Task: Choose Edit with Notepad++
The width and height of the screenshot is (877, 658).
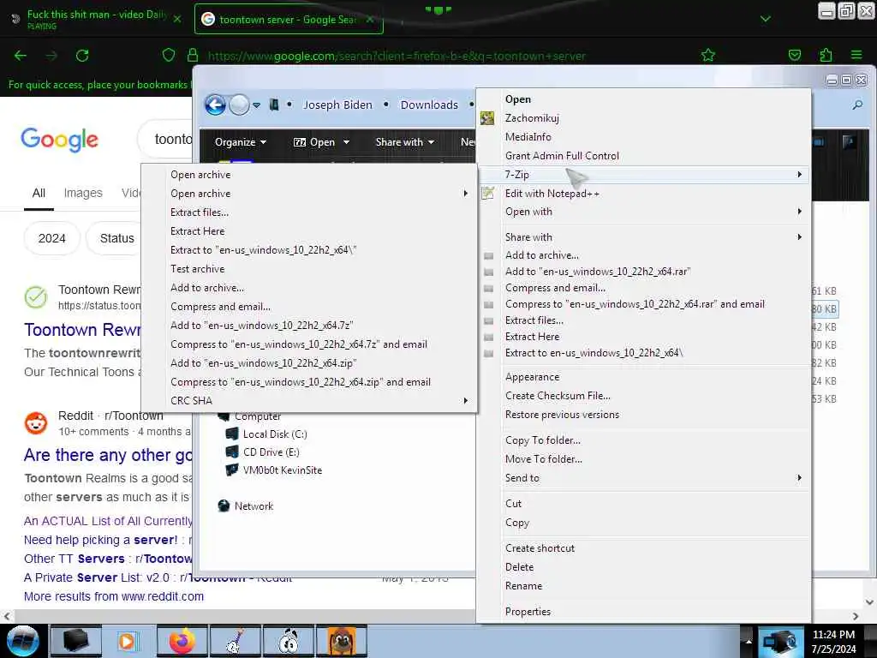Action: tap(552, 194)
